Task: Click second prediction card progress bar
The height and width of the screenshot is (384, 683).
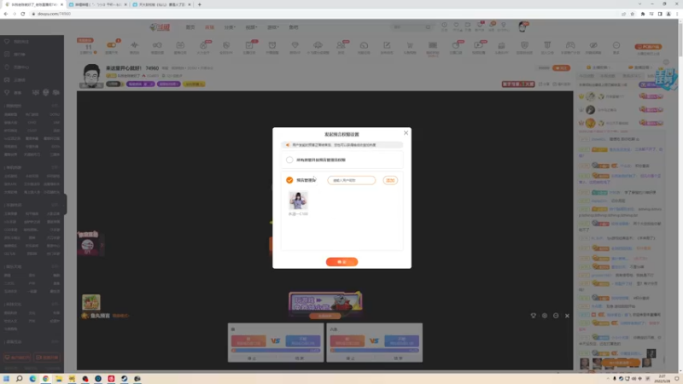Action: click(x=374, y=350)
